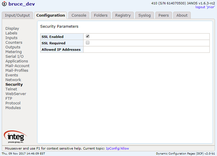View the Syslog tab
Screen dimensions: 217x156
tap(144, 15)
